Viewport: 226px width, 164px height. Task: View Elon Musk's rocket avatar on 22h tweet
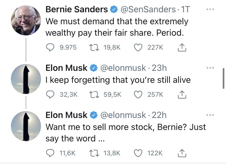tap(26, 126)
